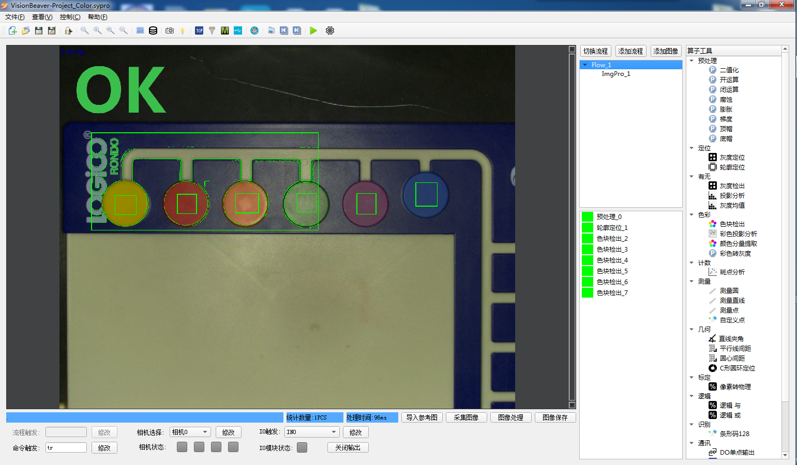Open the TCP communication settings
Screen dimensions: 797x465
tap(199, 30)
